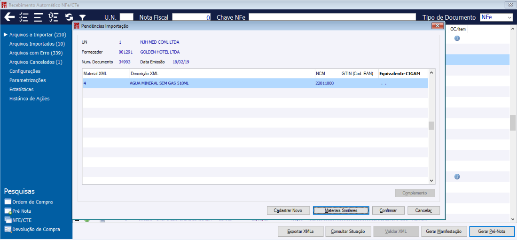Screen dimensions: 517x240
Task: Click the Descrição XML column header
Action: click(222, 74)
